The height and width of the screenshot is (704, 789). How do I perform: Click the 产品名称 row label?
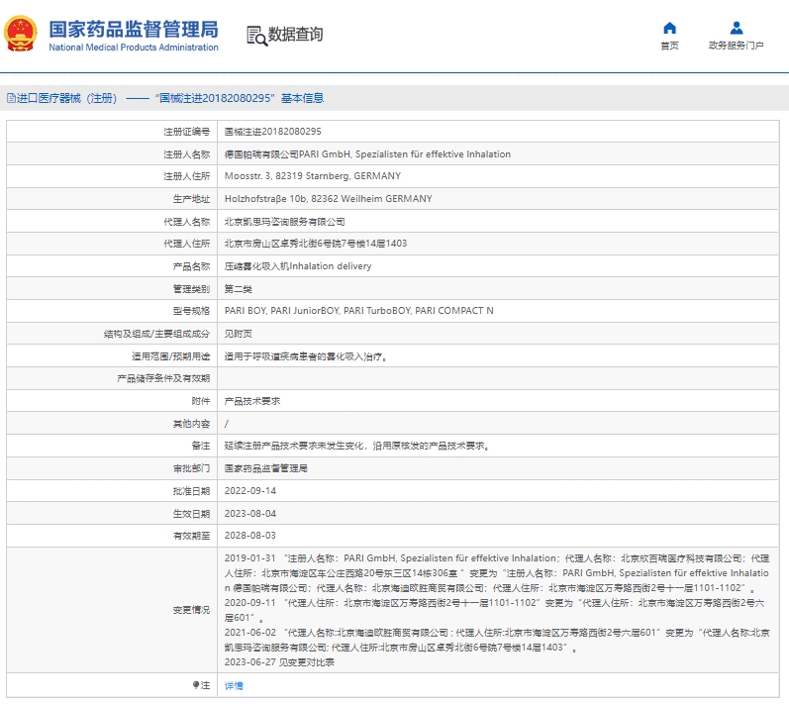click(191, 266)
